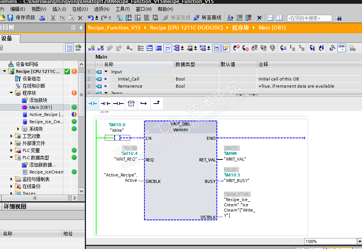Toggle the project tree pin-layout icon
This screenshot has width=362, height=249.
pyautogui.click(x=74, y=28)
